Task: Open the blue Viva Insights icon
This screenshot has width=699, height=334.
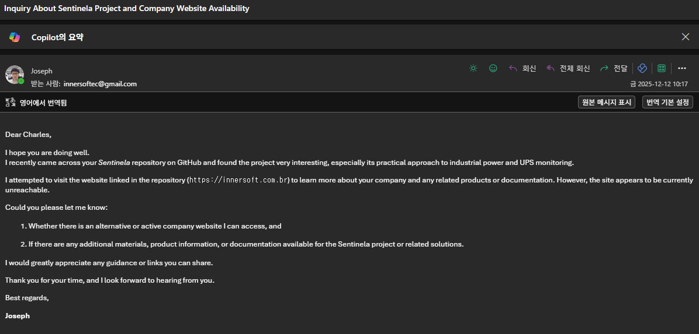Action: pos(642,68)
